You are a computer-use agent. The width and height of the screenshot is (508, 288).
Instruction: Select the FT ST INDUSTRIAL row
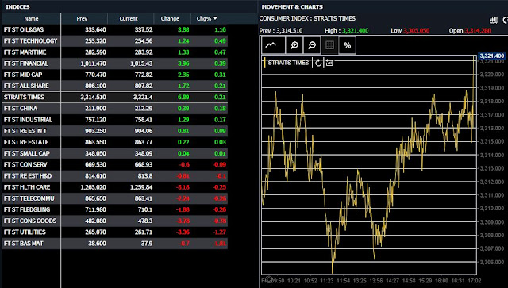point(115,120)
